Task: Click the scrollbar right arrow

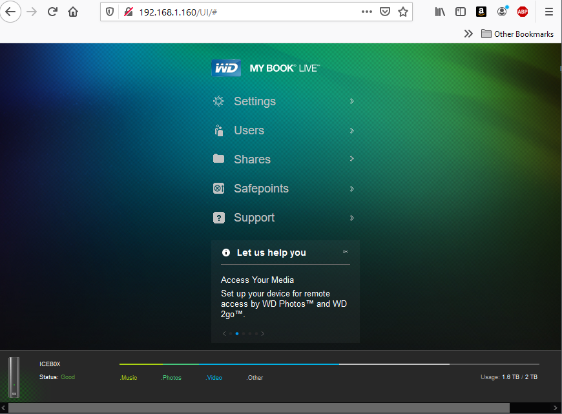Action: [556, 408]
